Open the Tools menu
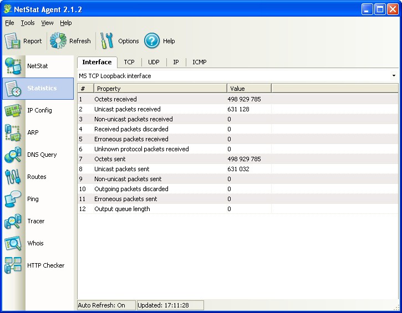Viewport: 402px width, 313px height. [27, 23]
